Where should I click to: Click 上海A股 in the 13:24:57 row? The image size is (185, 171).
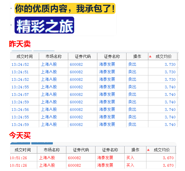point(49,94)
